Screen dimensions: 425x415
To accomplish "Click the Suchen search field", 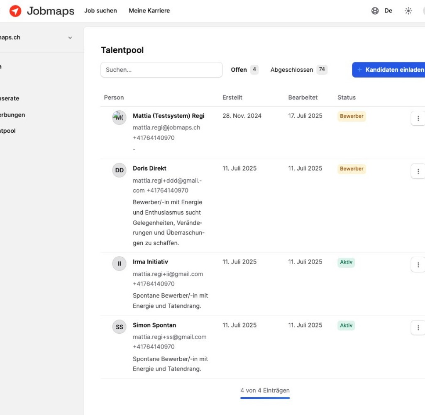I will 161,70.
